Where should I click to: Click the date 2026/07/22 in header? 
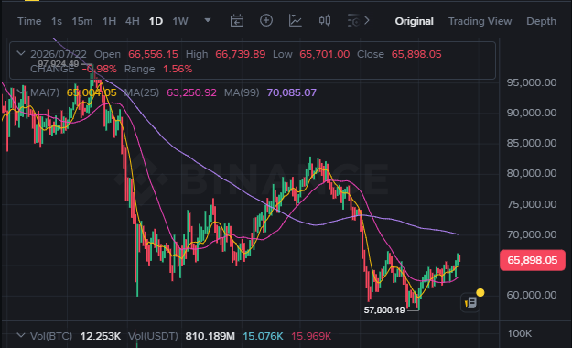point(59,54)
